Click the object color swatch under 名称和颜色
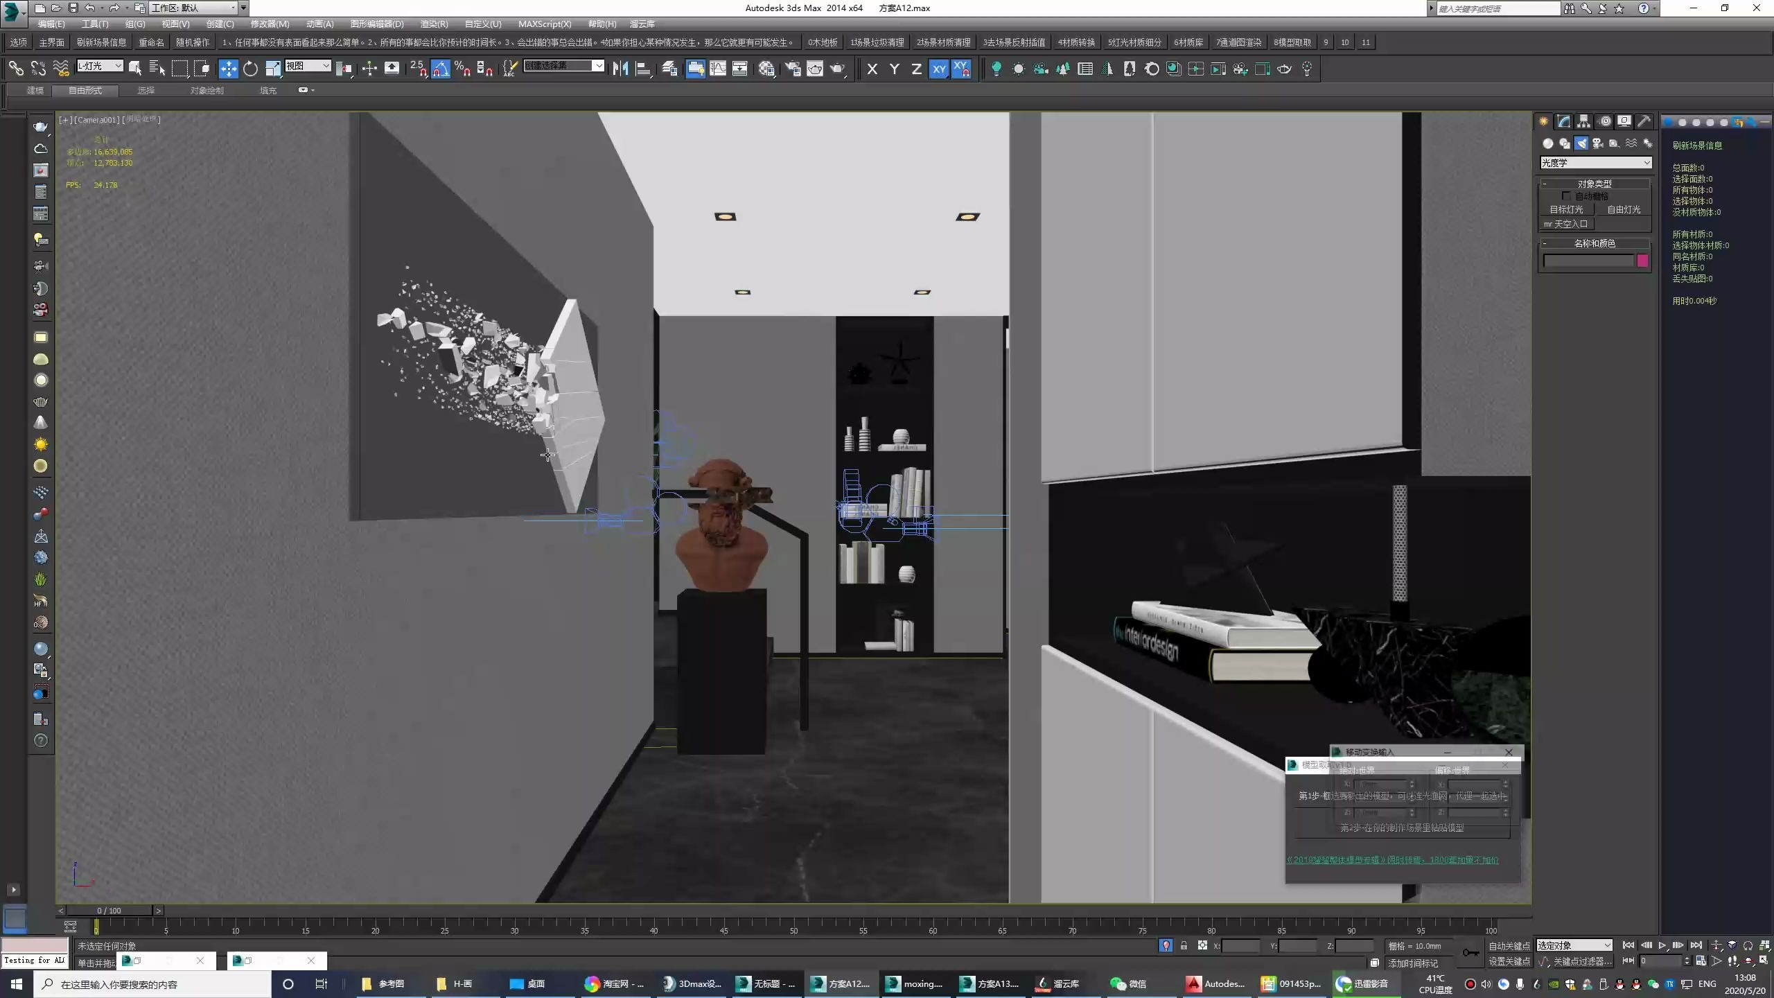The height and width of the screenshot is (998, 1774). point(1641,261)
